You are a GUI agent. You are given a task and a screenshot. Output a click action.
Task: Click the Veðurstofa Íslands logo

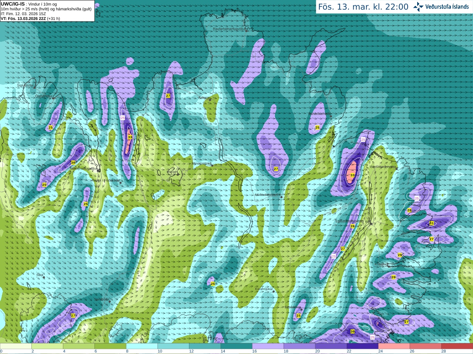click(441, 7)
